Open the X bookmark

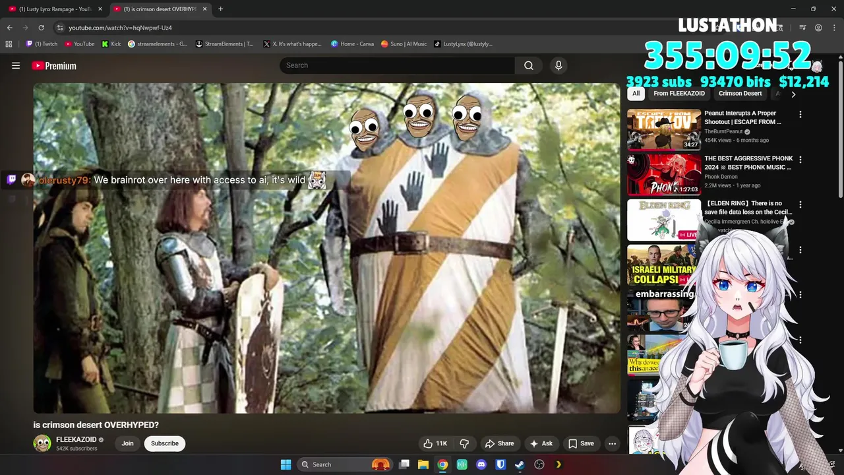click(292, 44)
